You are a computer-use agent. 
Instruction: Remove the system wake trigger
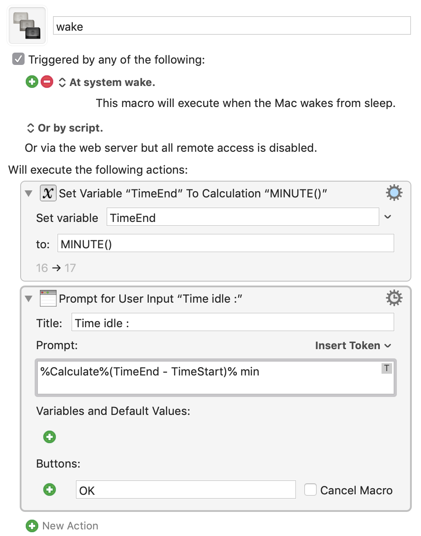[47, 82]
